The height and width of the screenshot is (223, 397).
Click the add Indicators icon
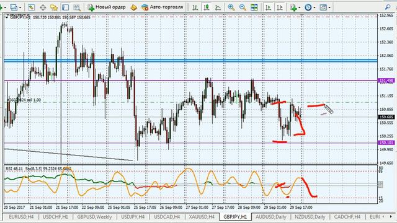293,7
